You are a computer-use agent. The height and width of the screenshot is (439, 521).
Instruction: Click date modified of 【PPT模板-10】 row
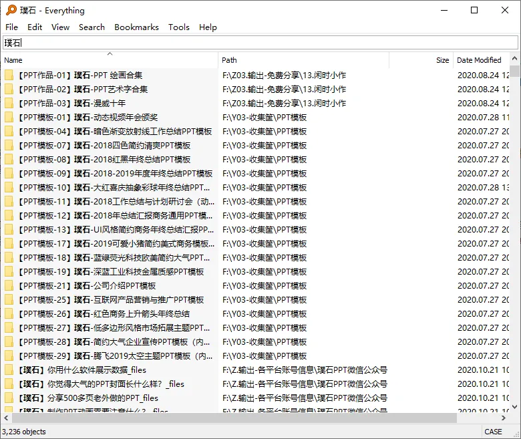[483, 188]
